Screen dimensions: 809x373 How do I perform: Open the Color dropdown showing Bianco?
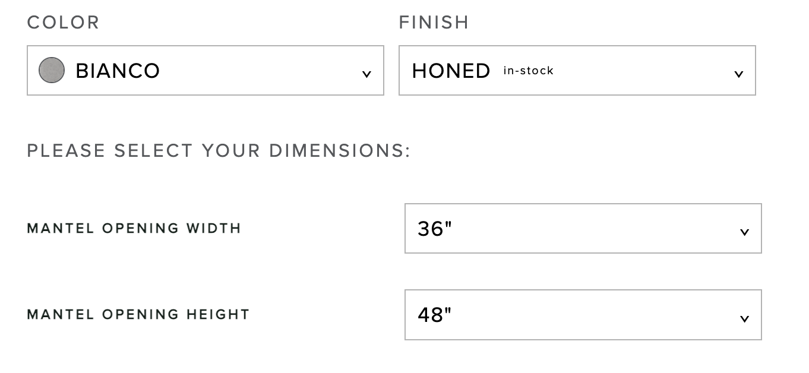pyautogui.click(x=205, y=70)
